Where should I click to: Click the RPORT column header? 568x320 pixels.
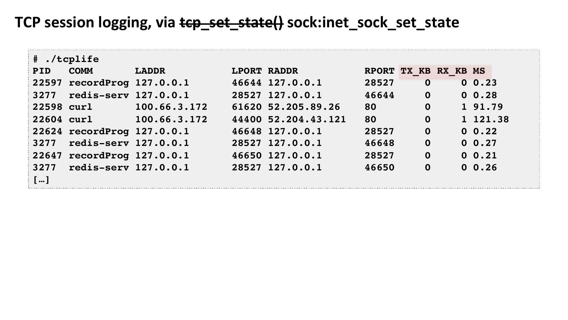click(379, 71)
